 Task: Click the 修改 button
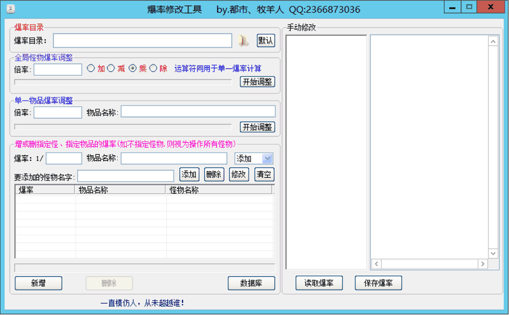coord(239,174)
